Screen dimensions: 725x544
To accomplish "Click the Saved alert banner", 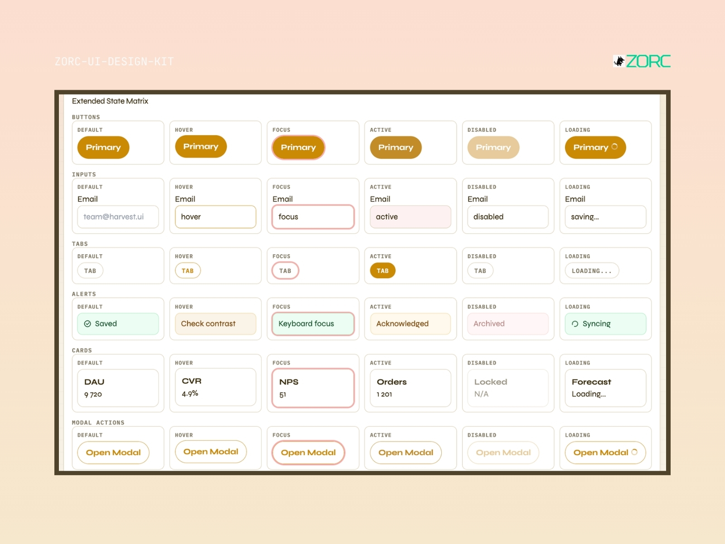I will coord(118,324).
